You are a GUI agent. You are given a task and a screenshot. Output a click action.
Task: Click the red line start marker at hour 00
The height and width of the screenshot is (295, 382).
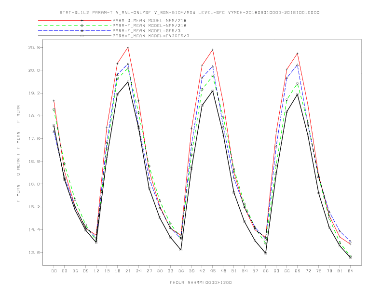point(54,101)
